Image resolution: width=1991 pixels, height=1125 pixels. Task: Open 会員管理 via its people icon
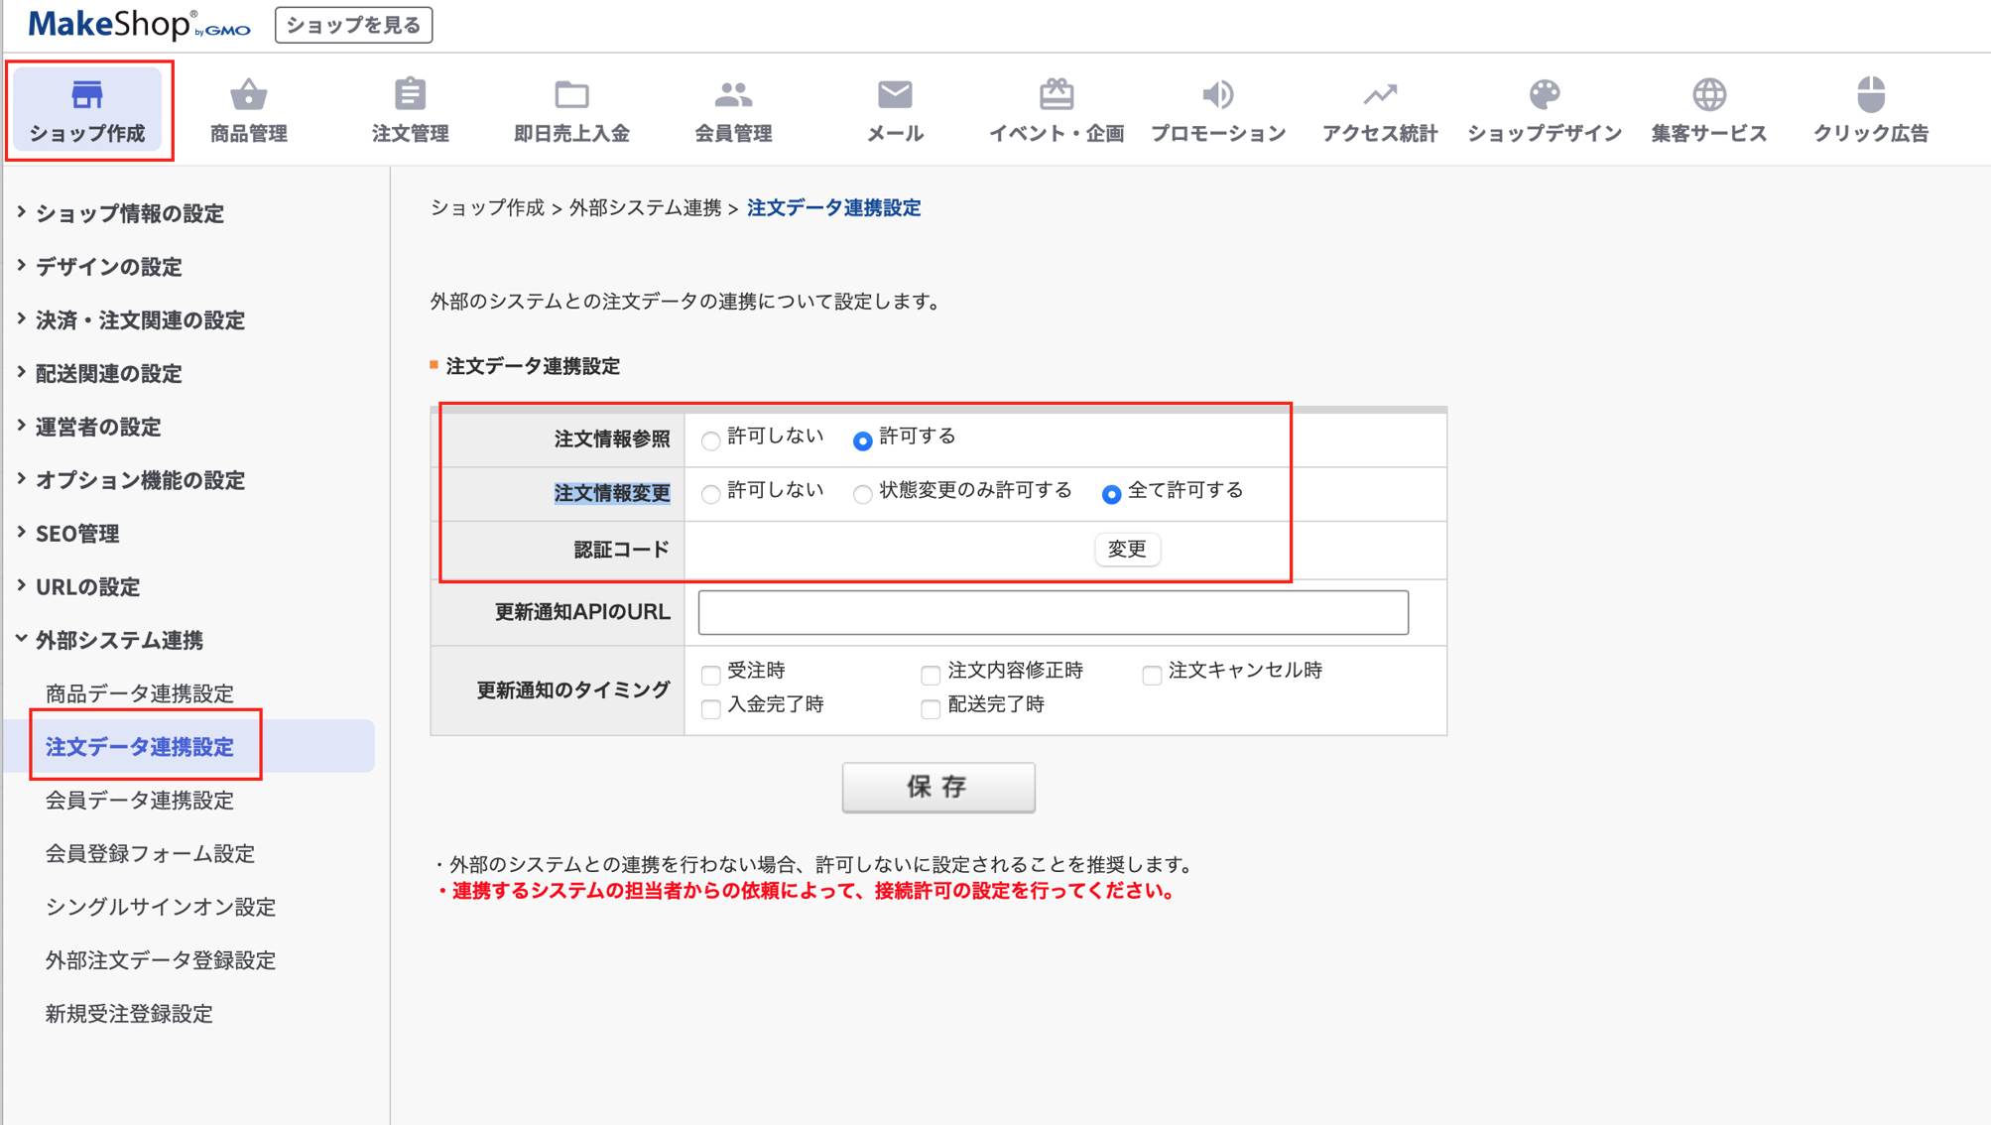coord(732,94)
